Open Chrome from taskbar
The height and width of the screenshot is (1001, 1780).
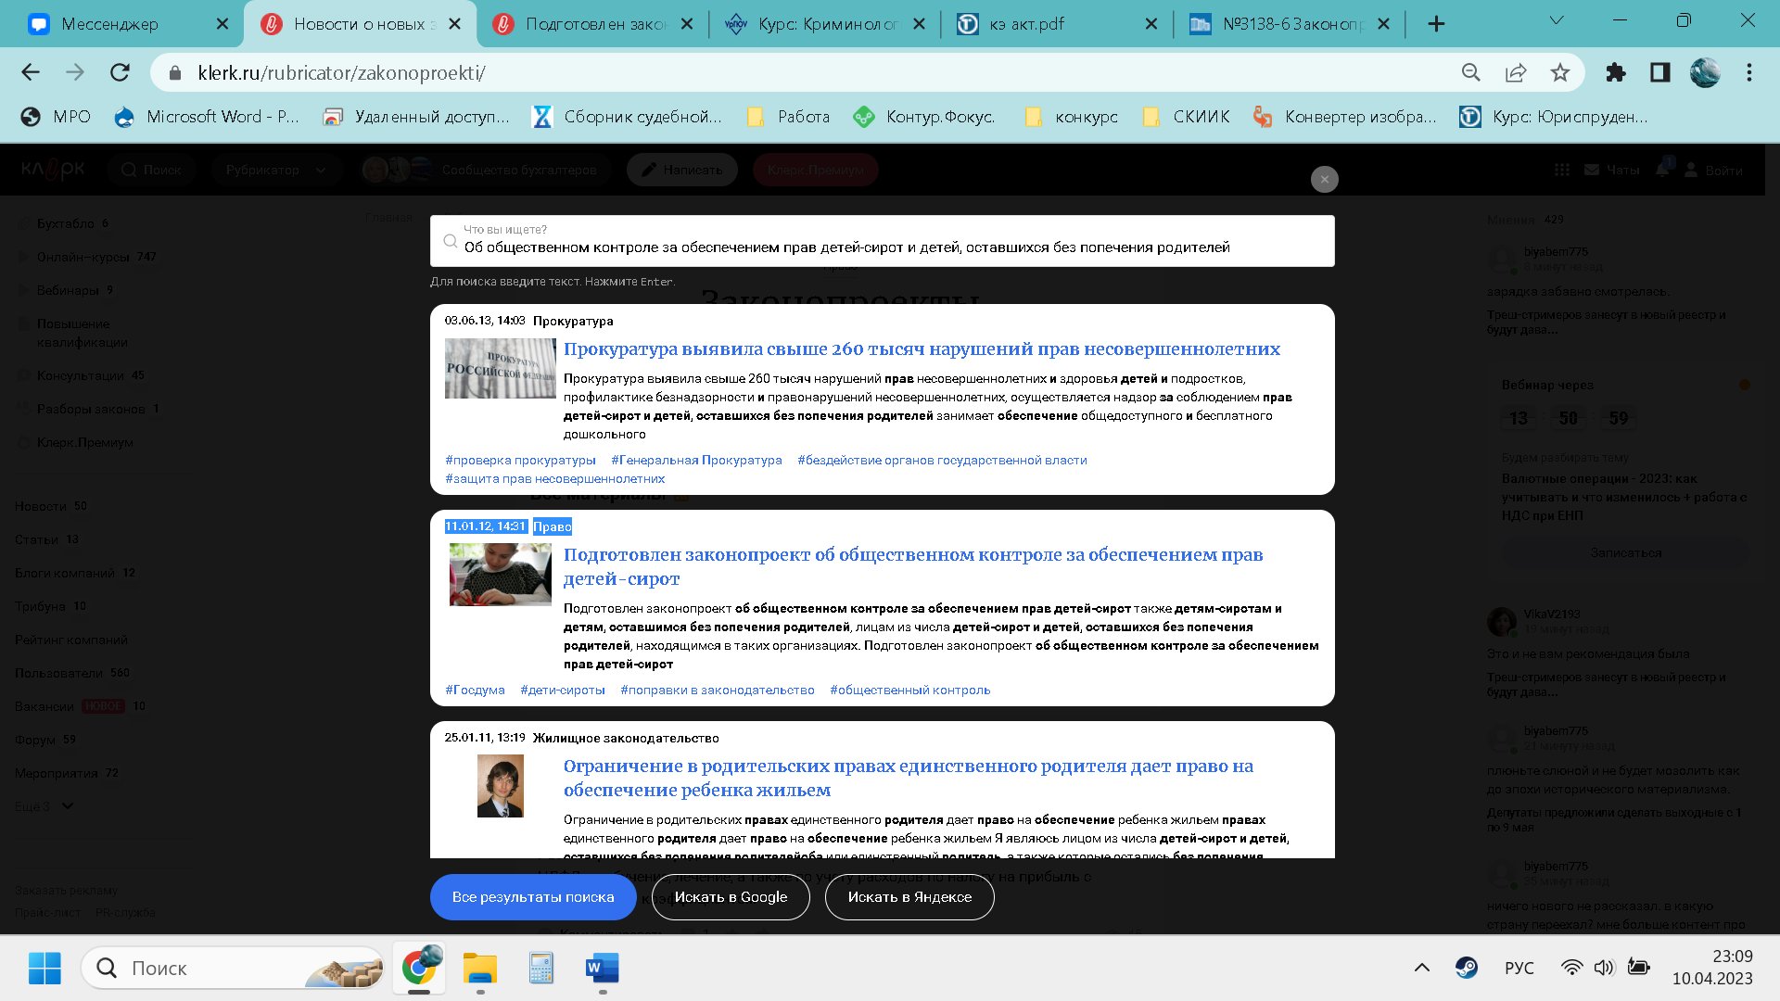tap(419, 968)
